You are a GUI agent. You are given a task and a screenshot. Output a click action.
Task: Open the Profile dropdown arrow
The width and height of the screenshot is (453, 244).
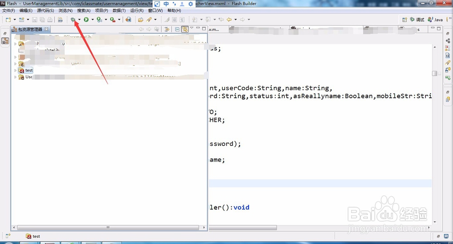click(106, 19)
